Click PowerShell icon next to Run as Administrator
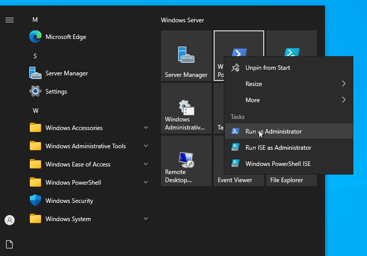The width and height of the screenshot is (367, 256). [235, 131]
